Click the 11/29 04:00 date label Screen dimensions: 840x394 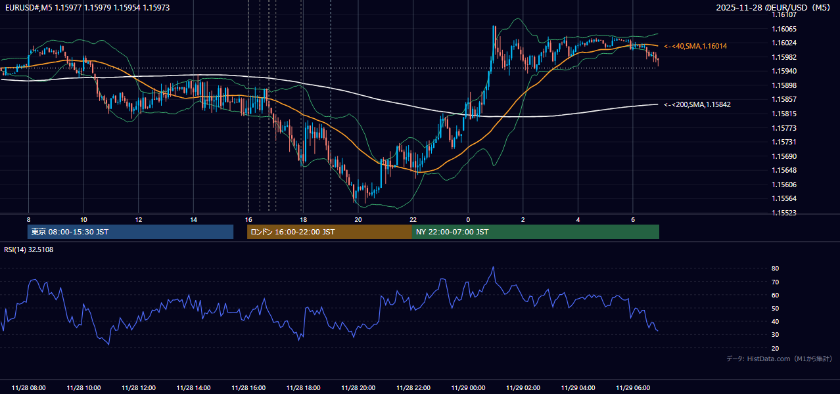[x=578, y=388]
